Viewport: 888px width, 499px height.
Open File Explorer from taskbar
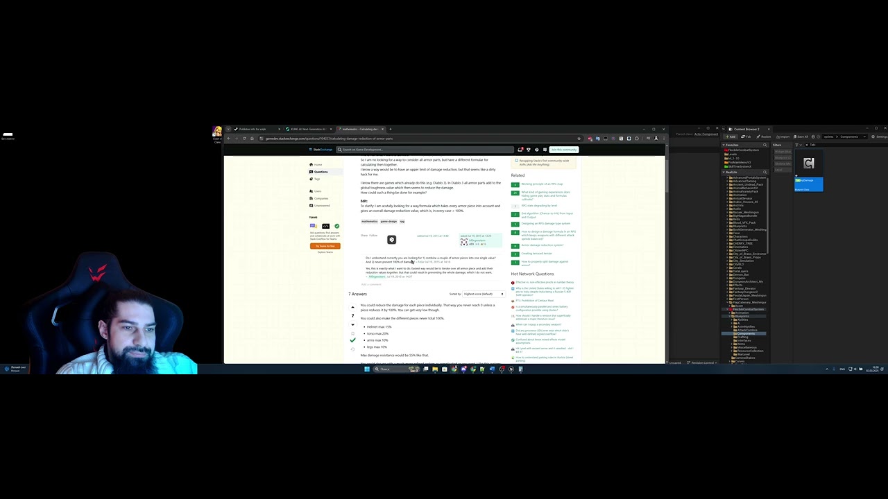tap(435, 369)
